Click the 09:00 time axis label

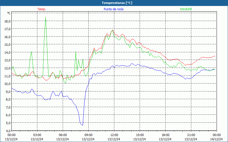point(88,135)
